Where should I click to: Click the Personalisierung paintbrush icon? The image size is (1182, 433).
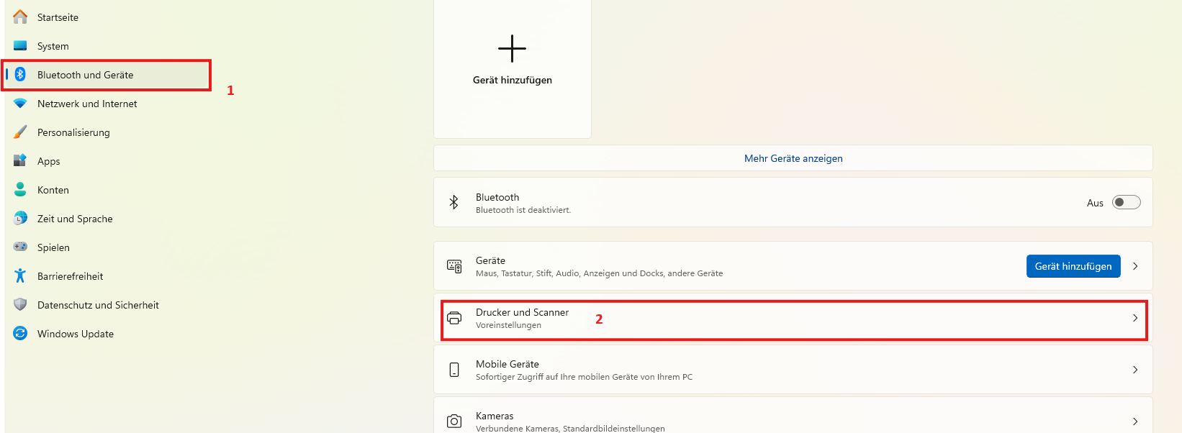point(20,132)
